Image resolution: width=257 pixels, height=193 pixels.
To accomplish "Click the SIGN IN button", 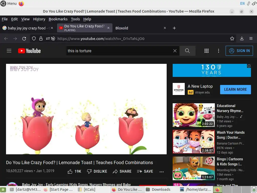I will click(x=239, y=51).
